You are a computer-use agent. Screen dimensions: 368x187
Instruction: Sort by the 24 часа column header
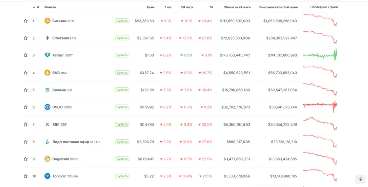(187, 7)
